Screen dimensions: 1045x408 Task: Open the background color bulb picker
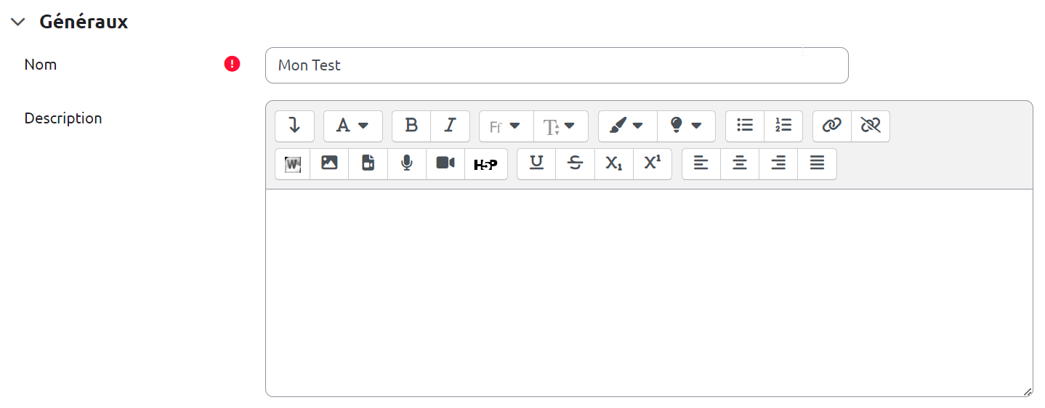tap(686, 126)
